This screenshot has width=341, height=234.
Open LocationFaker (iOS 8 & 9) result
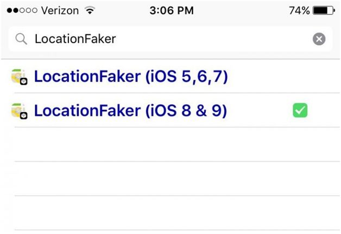130,111
